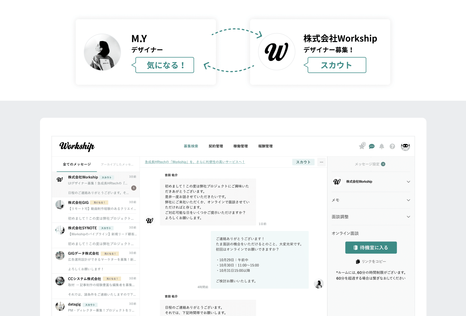This screenshot has width=466, height=316.
Task: Click the Workship logo in the right panel
Action: [x=337, y=182]
